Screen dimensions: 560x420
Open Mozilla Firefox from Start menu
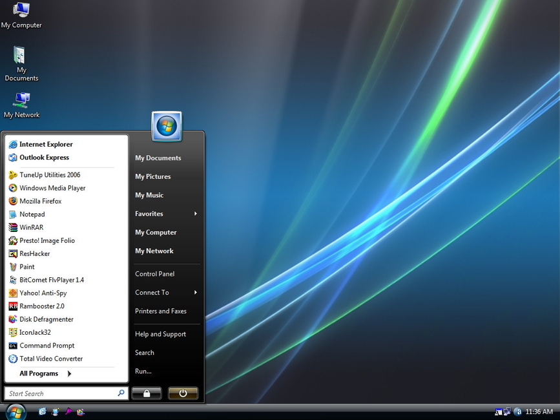coord(40,201)
